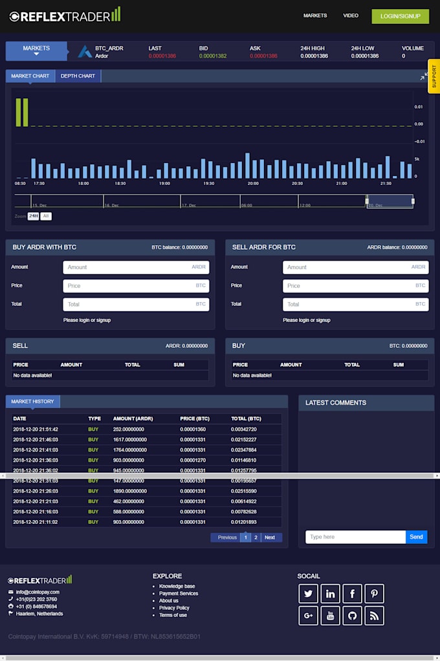Image resolution: width=440 pixels, height=661 pixels.
Task: Switch to the Market Chart tab
Action: click(30, 76)
